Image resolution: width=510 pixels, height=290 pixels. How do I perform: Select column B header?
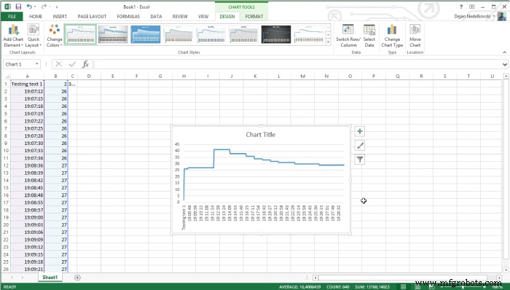point(55,76)
